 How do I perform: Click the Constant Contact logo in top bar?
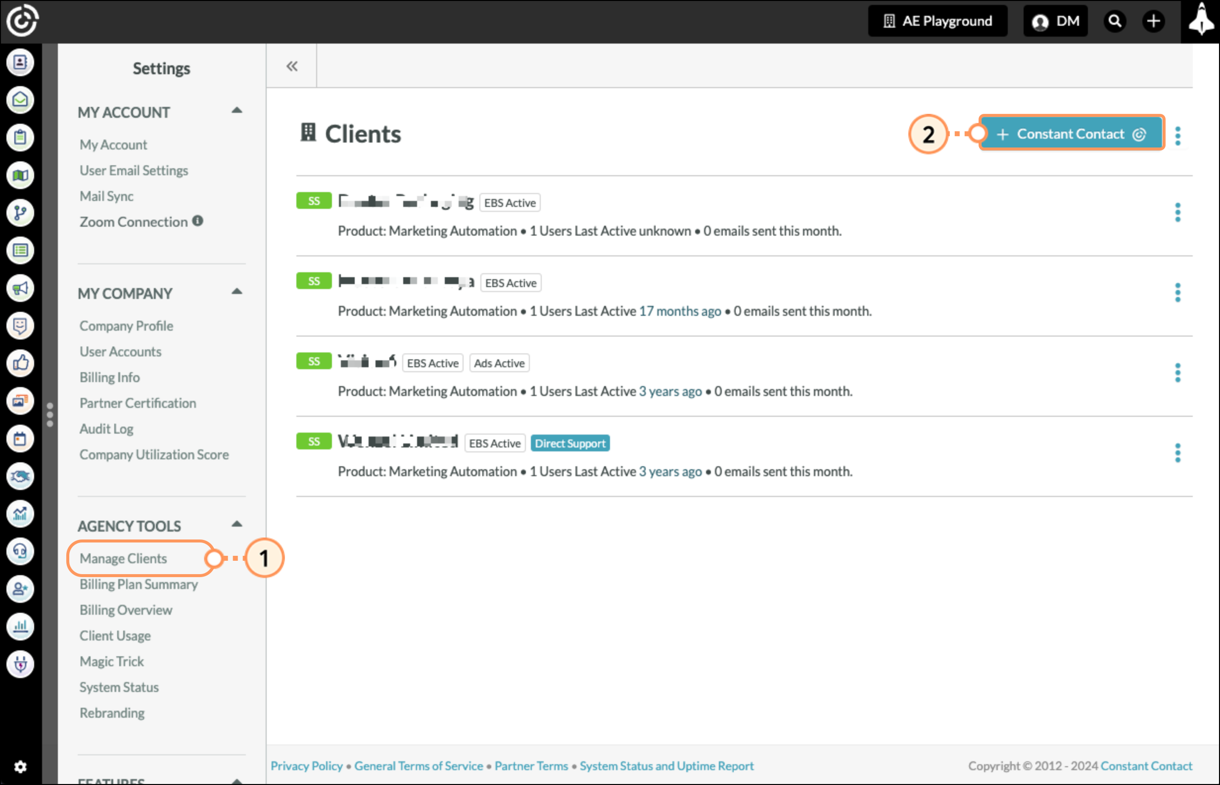22,20
